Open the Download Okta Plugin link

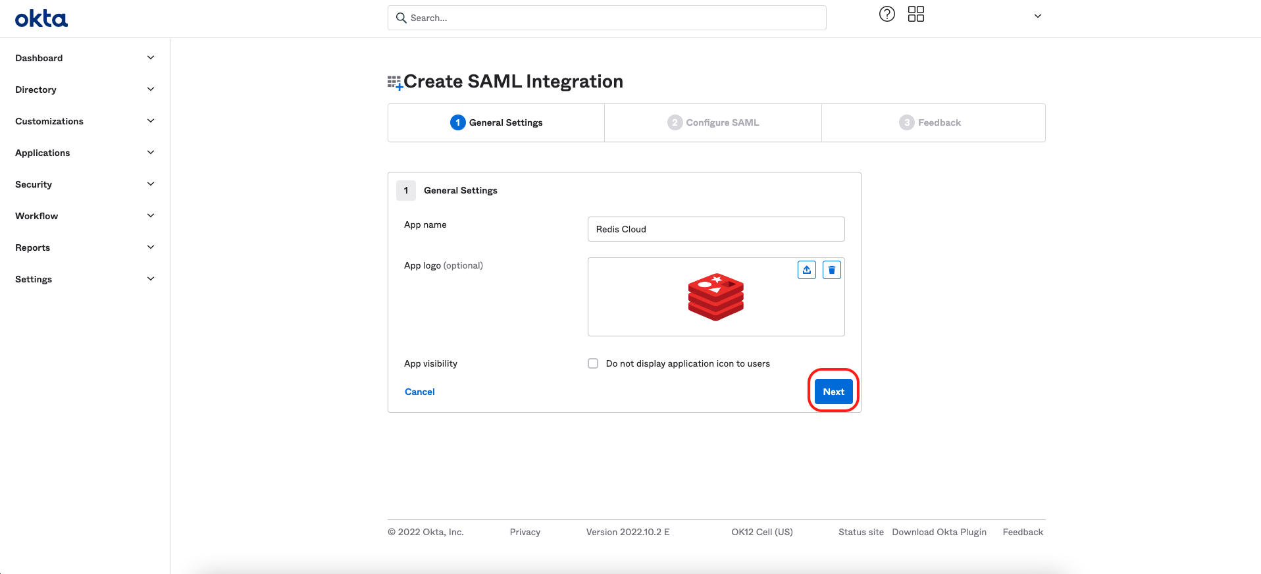pos(939,532)
